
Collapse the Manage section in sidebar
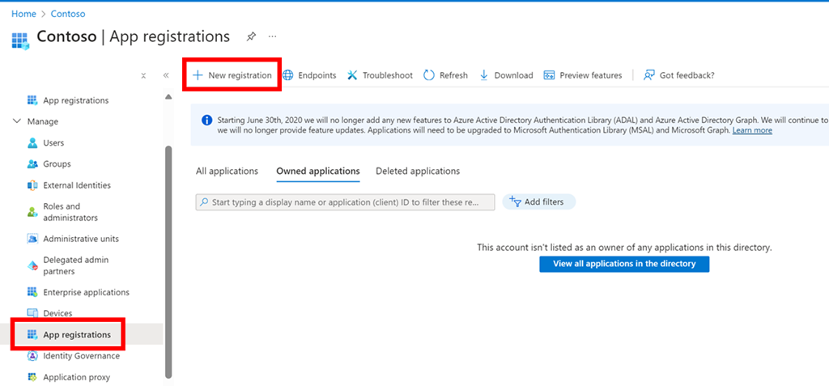pyautogui.click(x=18, y=121)
